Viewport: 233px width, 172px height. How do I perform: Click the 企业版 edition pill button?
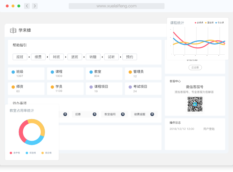(195, 68)
